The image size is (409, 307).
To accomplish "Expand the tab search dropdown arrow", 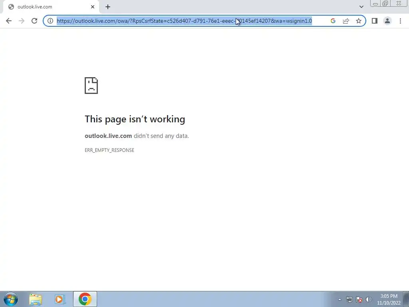I will click(361, 7).
